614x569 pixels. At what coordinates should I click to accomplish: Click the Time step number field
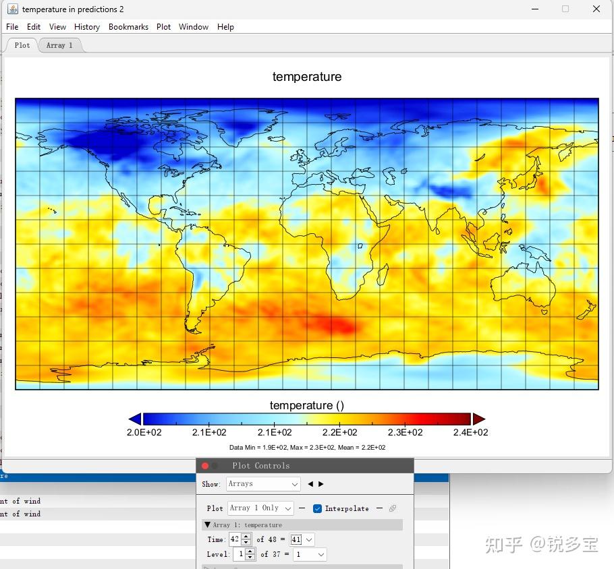coord(234,539)
